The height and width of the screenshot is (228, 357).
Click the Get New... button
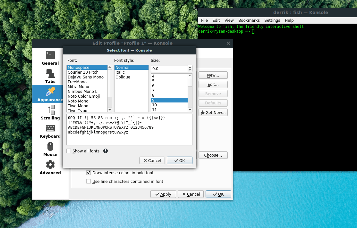[213, 112]
